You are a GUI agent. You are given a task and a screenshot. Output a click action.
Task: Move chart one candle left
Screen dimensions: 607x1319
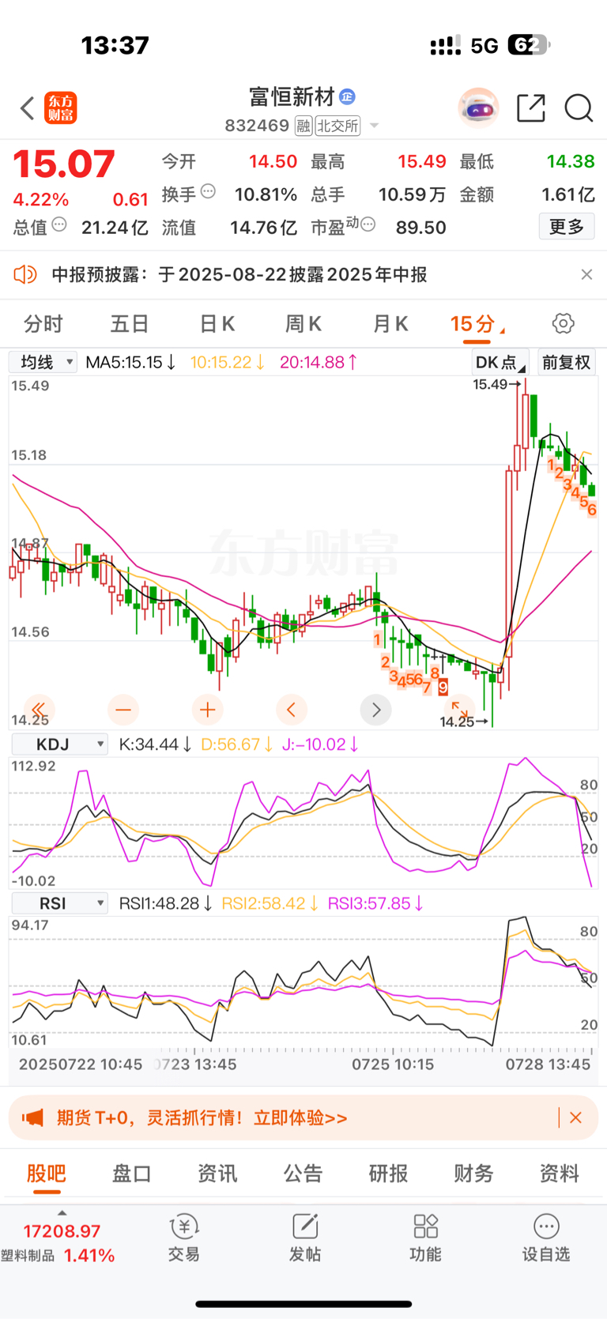tap(292, 710)
